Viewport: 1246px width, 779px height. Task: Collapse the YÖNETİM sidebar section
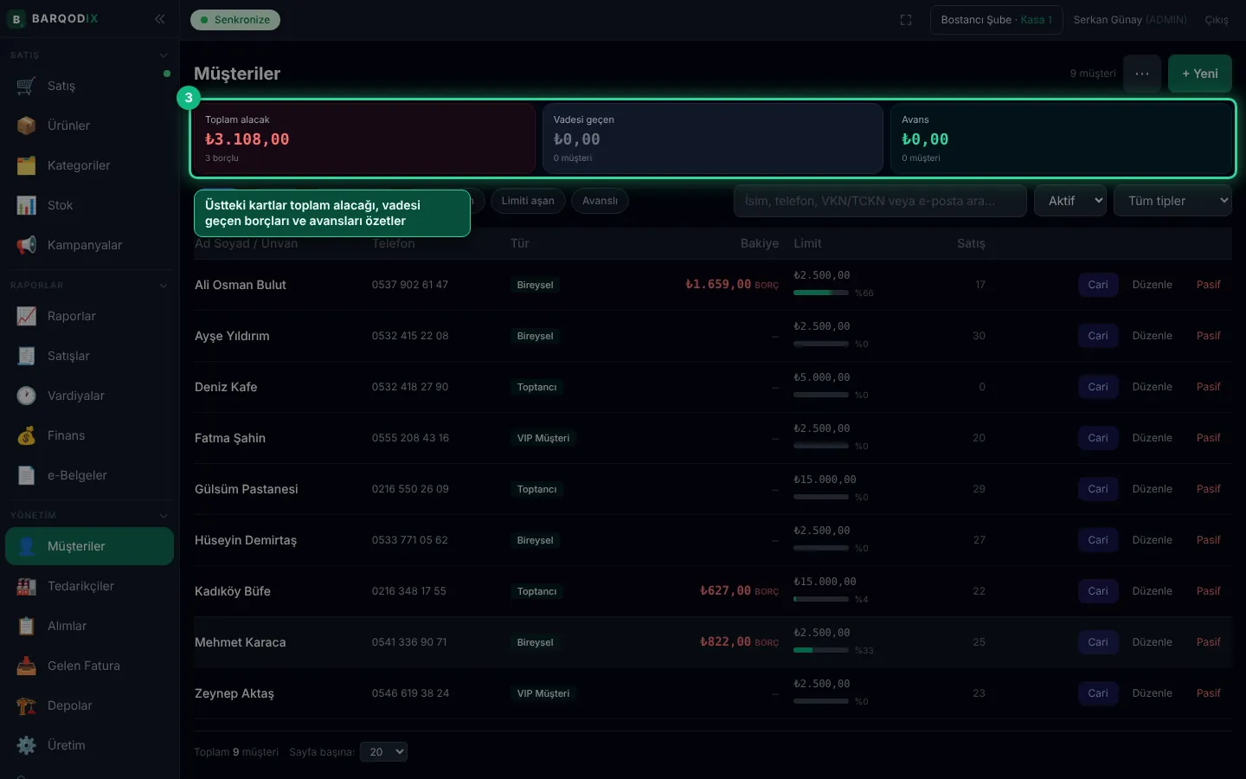pyautogui.click(x=164, y=516)
